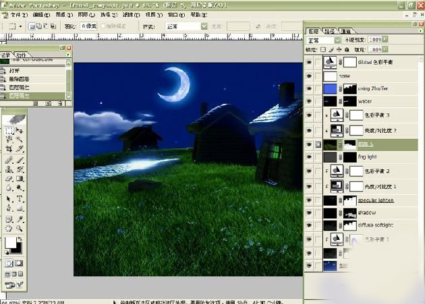Viewport: 425px width, 304px height.
Task: Select the Move tool in toolbox
Action: coord(20,131)
